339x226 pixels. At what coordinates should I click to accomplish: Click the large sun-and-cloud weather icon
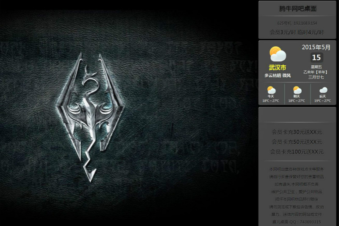278,54
